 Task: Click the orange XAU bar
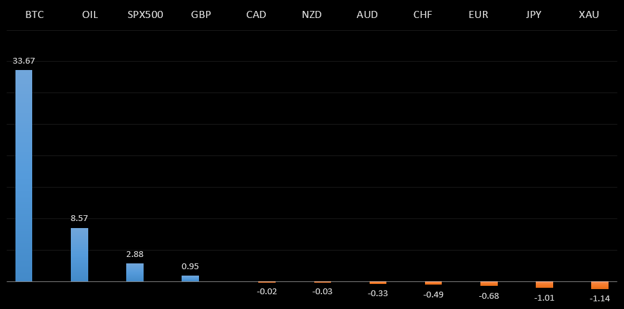pyautogui.click(x=600, y=285)
